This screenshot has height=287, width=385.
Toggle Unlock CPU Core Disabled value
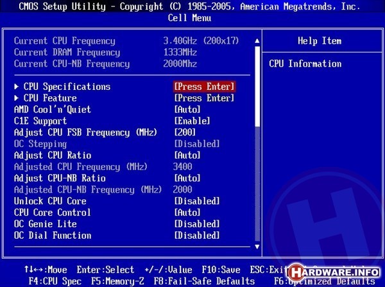coord(197,201)
